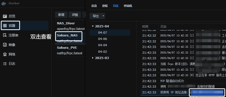Collapse the 2025-04 tree node

(93, 26)
